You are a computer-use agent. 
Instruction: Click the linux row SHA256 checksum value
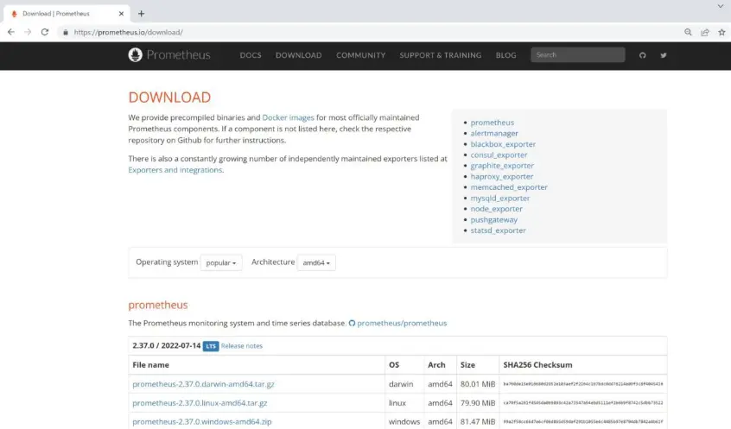tap(583, 403)
